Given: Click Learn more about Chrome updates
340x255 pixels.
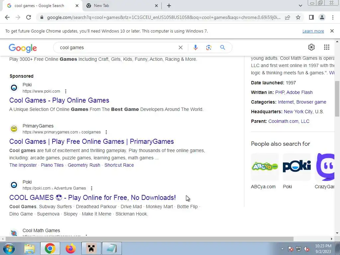Looking at the screenshot, I should 313,31.
